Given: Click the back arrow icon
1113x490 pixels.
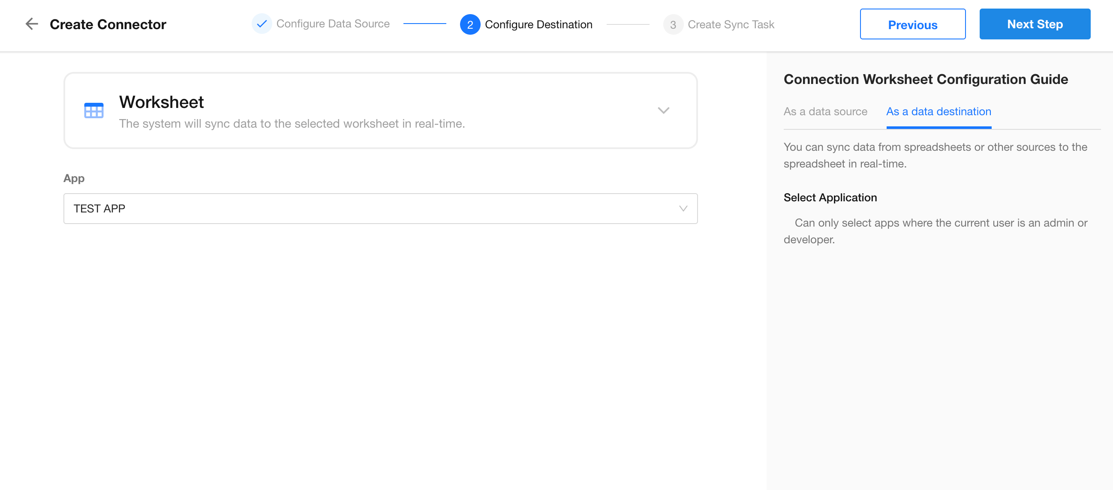Looking at the screenshot, I should click(x=32, y=24).
